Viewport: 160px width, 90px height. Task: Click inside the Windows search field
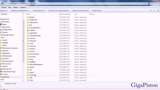tap(154, 4)
